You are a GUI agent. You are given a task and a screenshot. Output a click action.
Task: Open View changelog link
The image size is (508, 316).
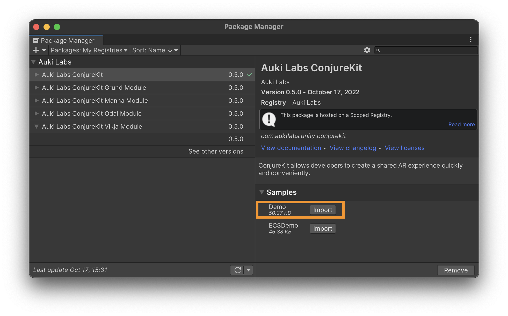[353, 148]
